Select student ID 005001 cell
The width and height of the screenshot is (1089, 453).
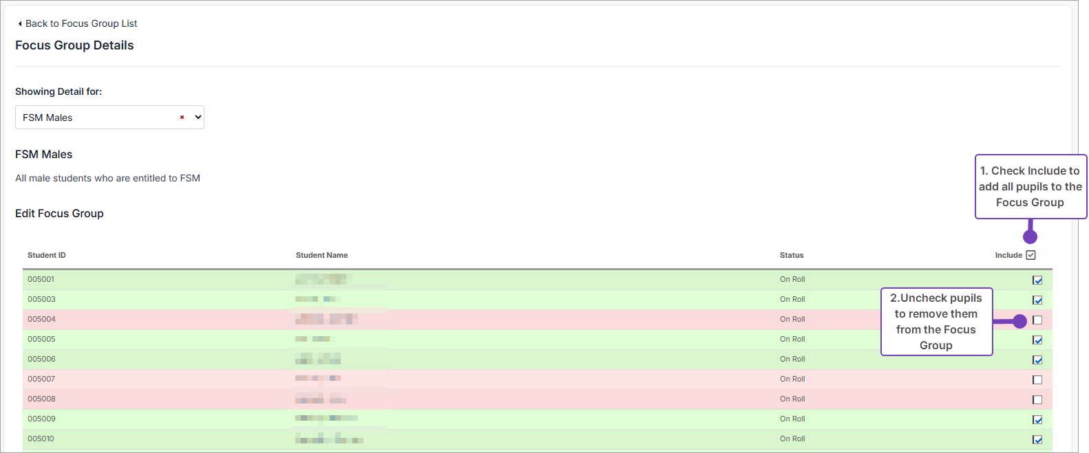(41, 279)
